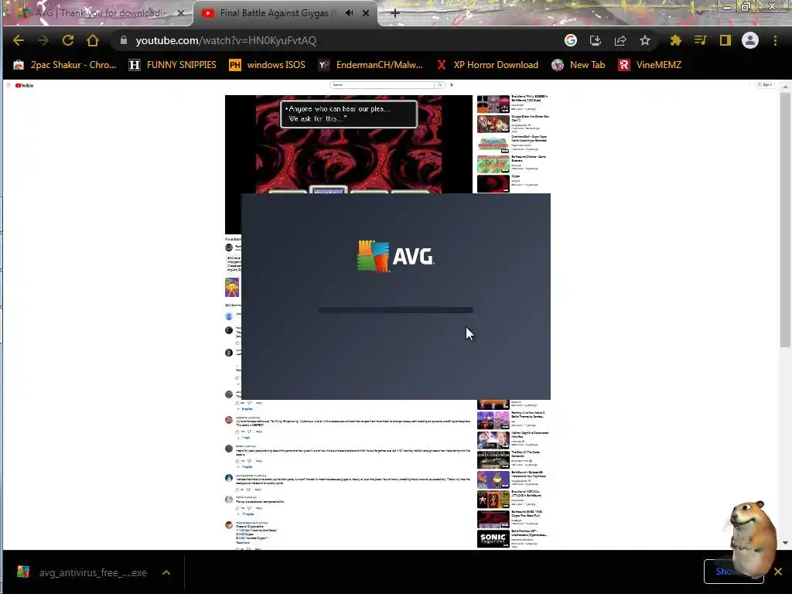Open the red swirl Giygas recommended video thumbnail
The width and height of the screenshot is (792, 594).
(x=493, y=184)
